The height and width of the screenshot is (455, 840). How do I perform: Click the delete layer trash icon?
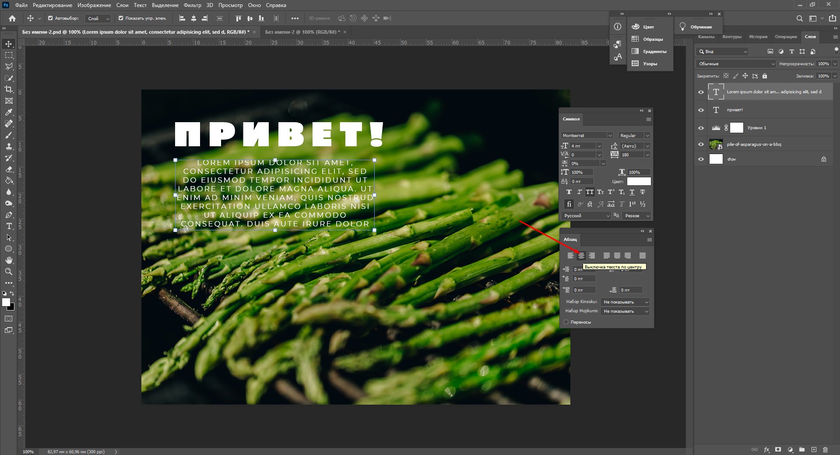pos(825,450)
